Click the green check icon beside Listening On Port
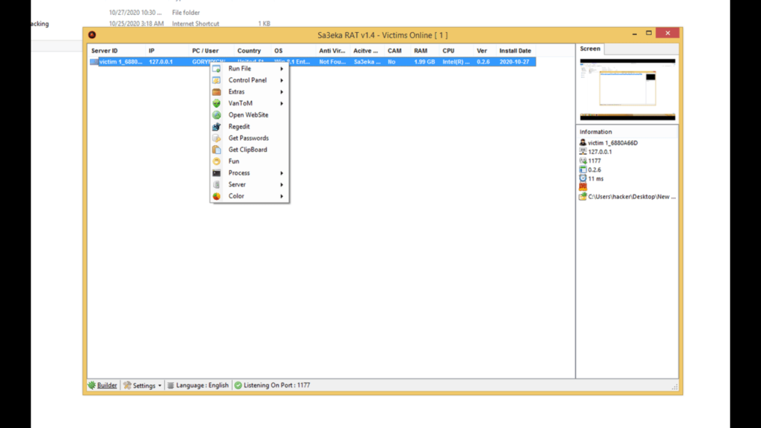Image resolution: width=761 pixels, height=428 pixels. [x=239, y=386]
